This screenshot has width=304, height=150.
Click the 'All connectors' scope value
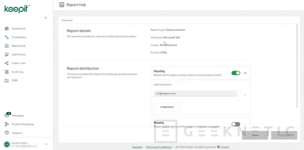pyautogui.click(x=168, y=45)
